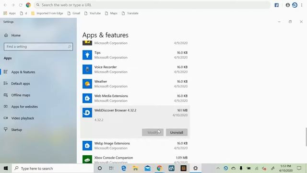The image size is (307, 173).
Task: Open Apps for websites settings
Action: [24, 107]
